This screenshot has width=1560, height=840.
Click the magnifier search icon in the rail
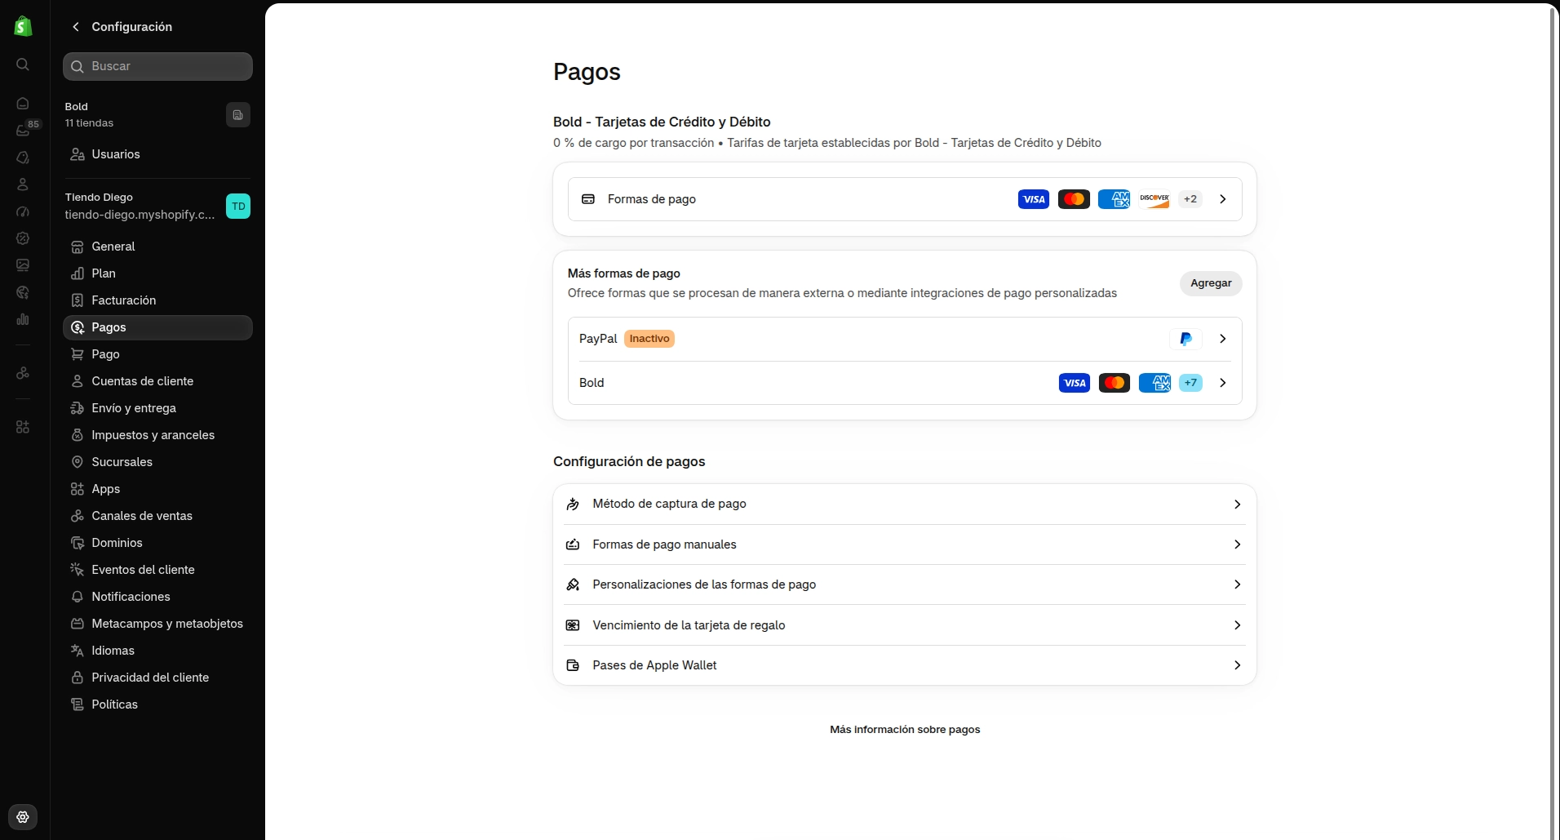click(23, 64)
